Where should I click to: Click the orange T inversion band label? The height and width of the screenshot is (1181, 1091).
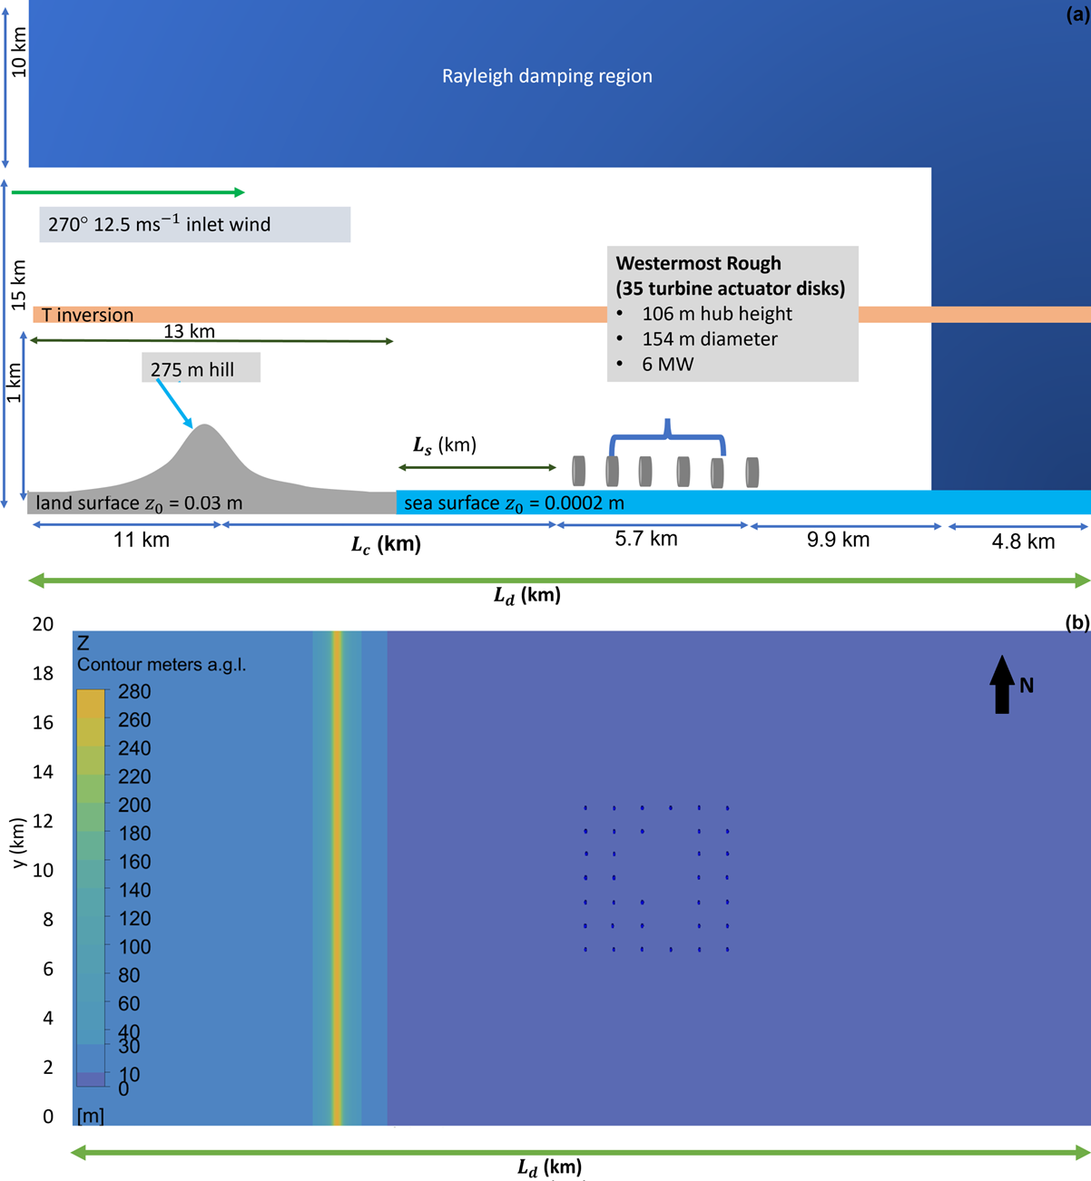pos(87,315)
